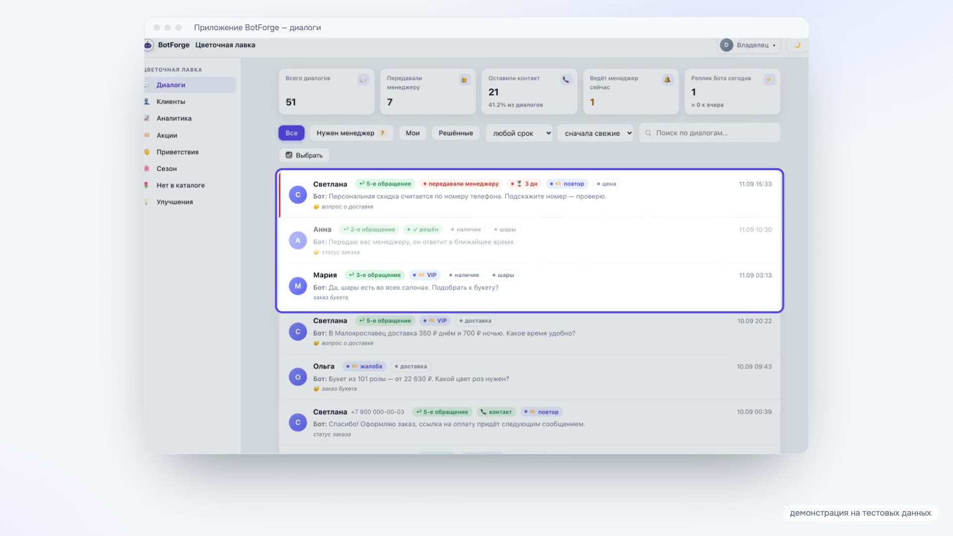The width and height of the screenshot is (953, 536).
Task: Click the 2-е обращение tag
Action: coord(369,229)
